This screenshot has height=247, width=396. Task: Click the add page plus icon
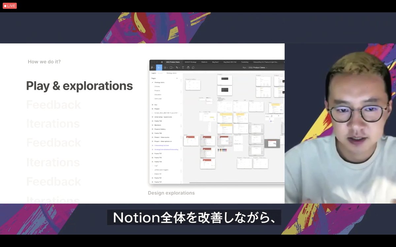177,78
